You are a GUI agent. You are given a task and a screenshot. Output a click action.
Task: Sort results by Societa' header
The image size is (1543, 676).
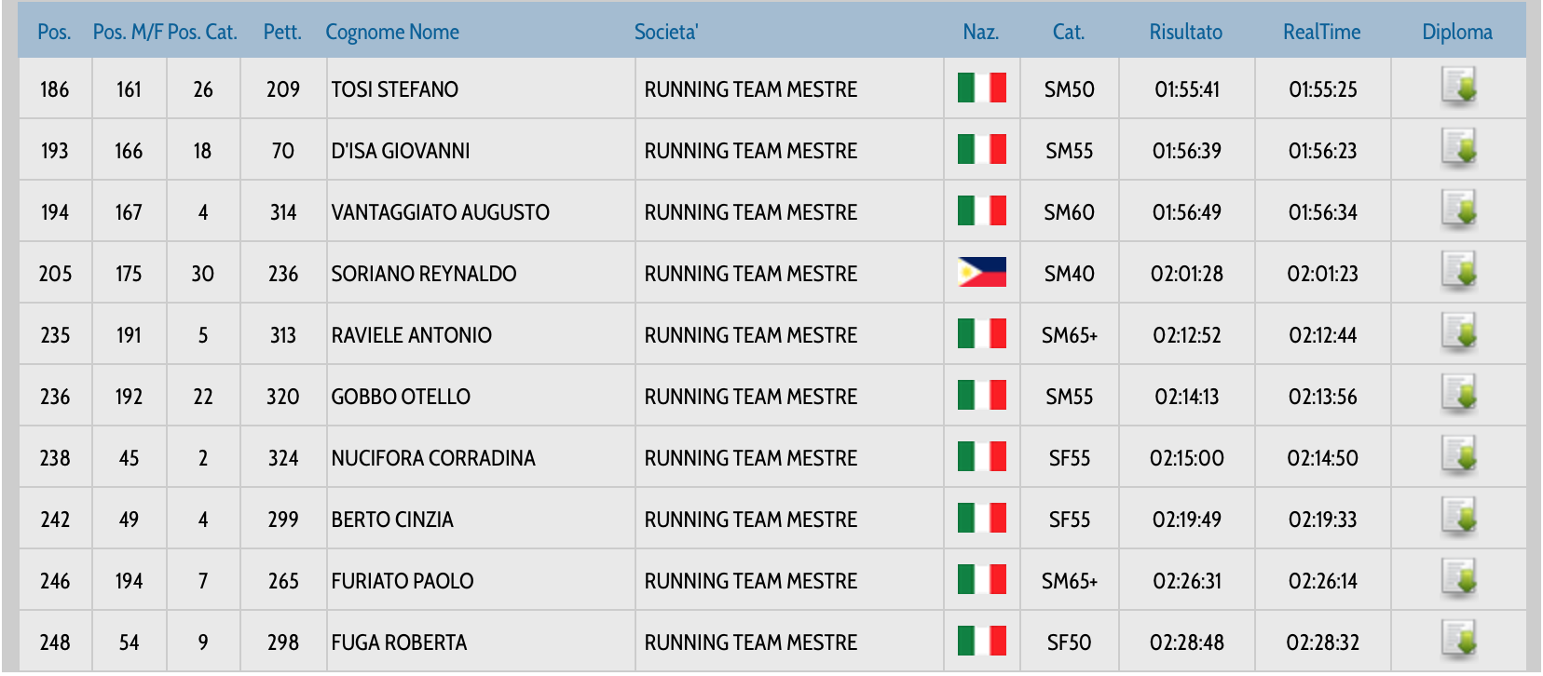coord(666,33)
